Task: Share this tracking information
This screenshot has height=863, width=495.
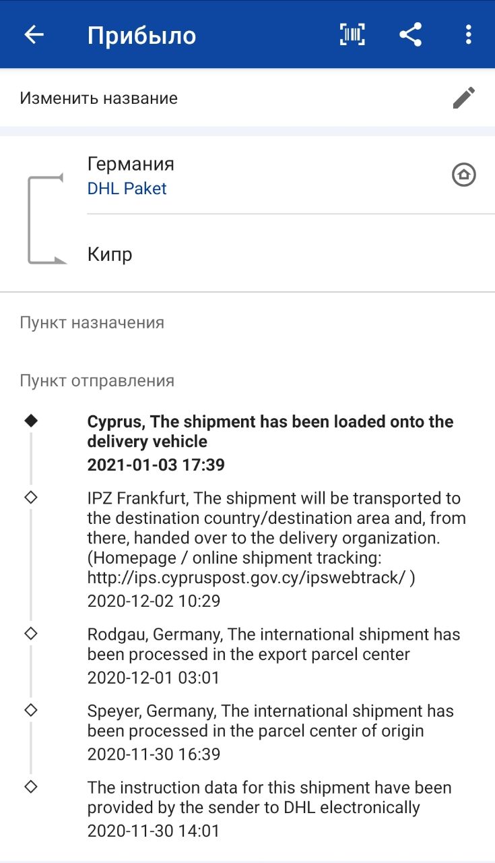Action: click(x=410, y=35)
